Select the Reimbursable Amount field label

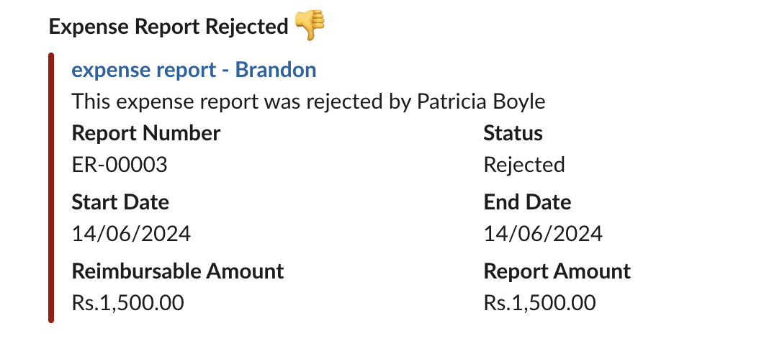pyautogui.click(x=178, y=271)
